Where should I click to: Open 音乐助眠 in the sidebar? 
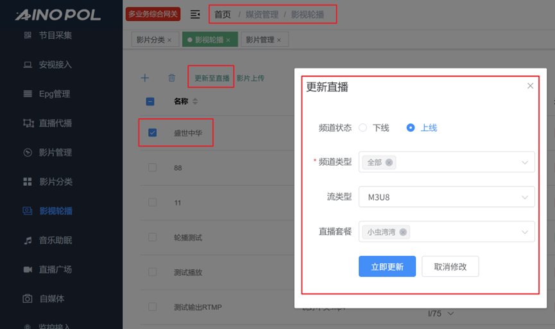(x=55, y=240)
